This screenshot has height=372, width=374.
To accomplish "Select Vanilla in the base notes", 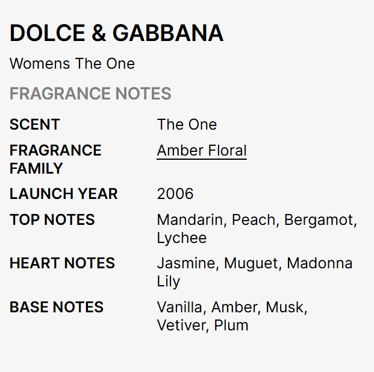I will pos(180,307).
